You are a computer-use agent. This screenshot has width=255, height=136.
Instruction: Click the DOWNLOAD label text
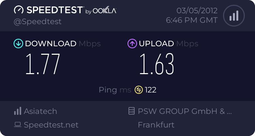pos(51,44)
